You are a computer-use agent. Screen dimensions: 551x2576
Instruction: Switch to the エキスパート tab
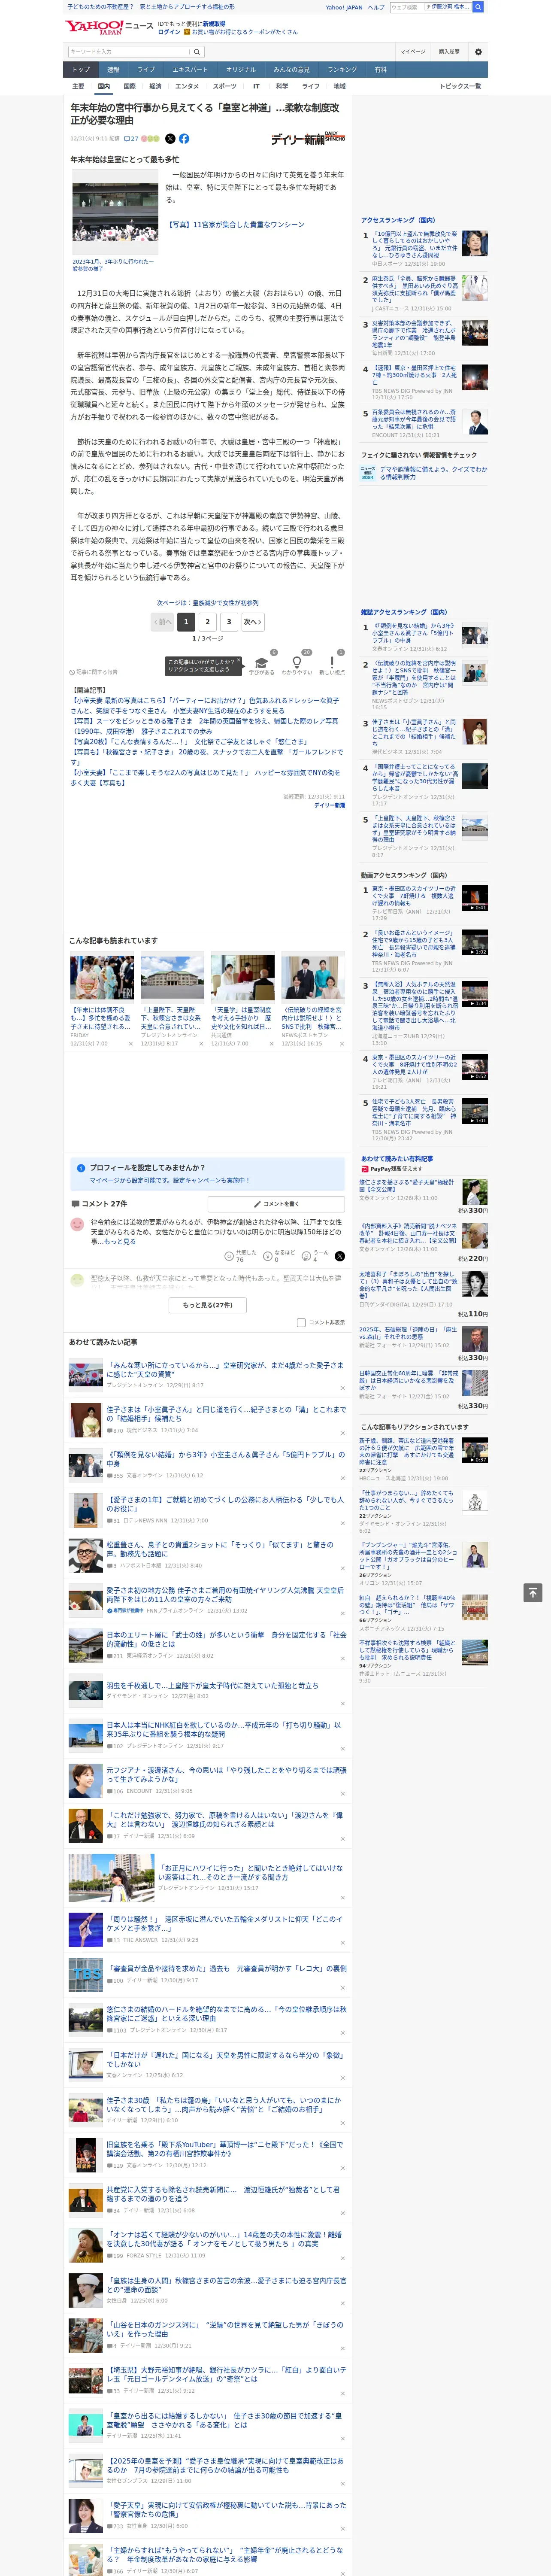pos(190,70)
